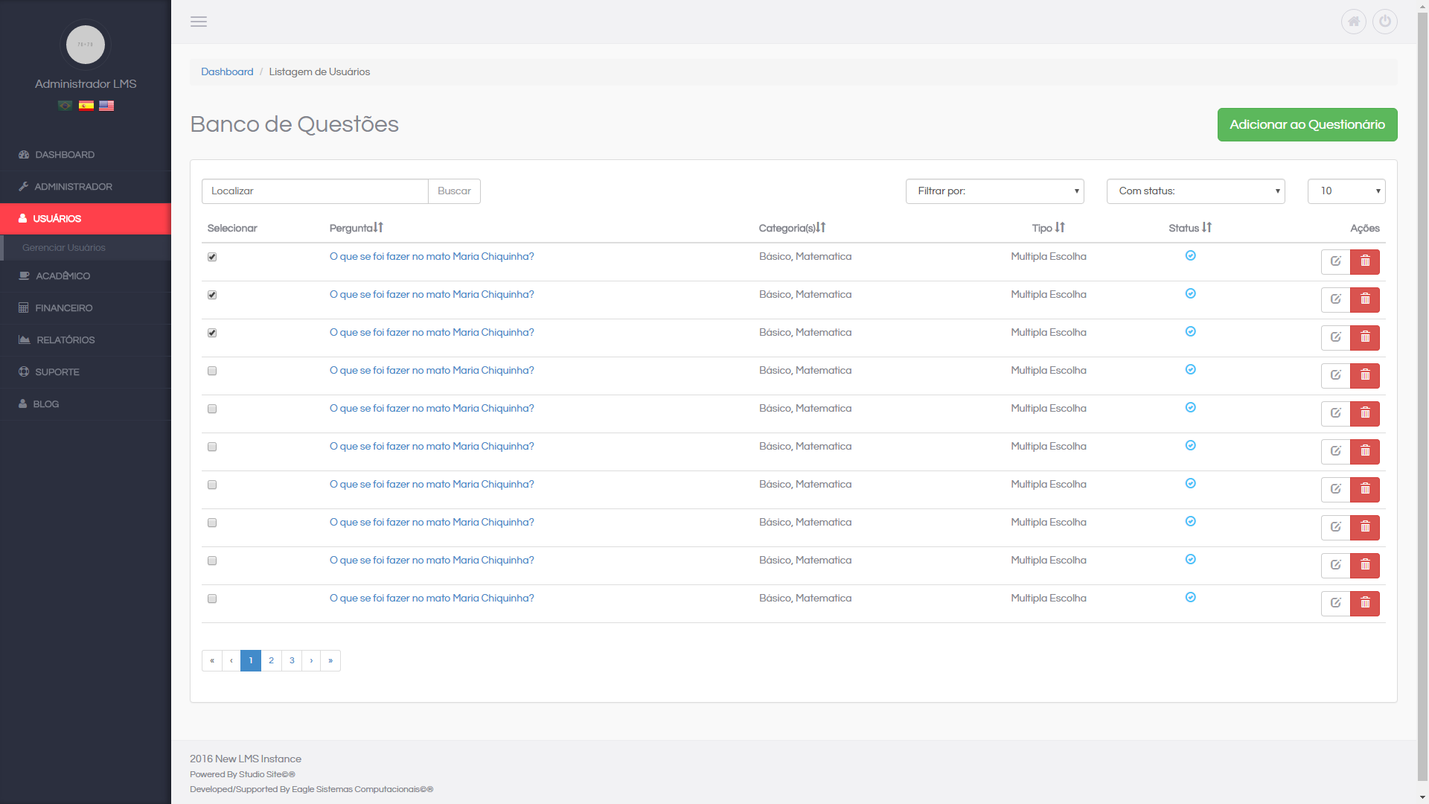Viewport: 1429px width, 804px height.
Task: Focus the Localizar search field
Action: click(x=315, y=191)
